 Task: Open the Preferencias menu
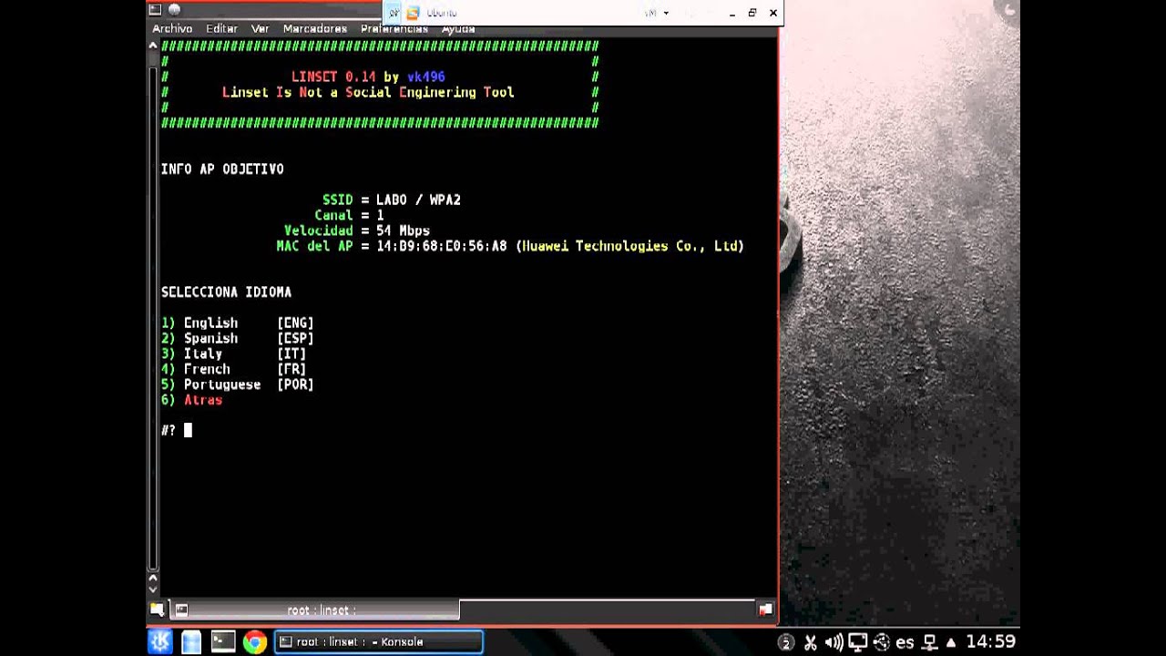tap(394, 29)
